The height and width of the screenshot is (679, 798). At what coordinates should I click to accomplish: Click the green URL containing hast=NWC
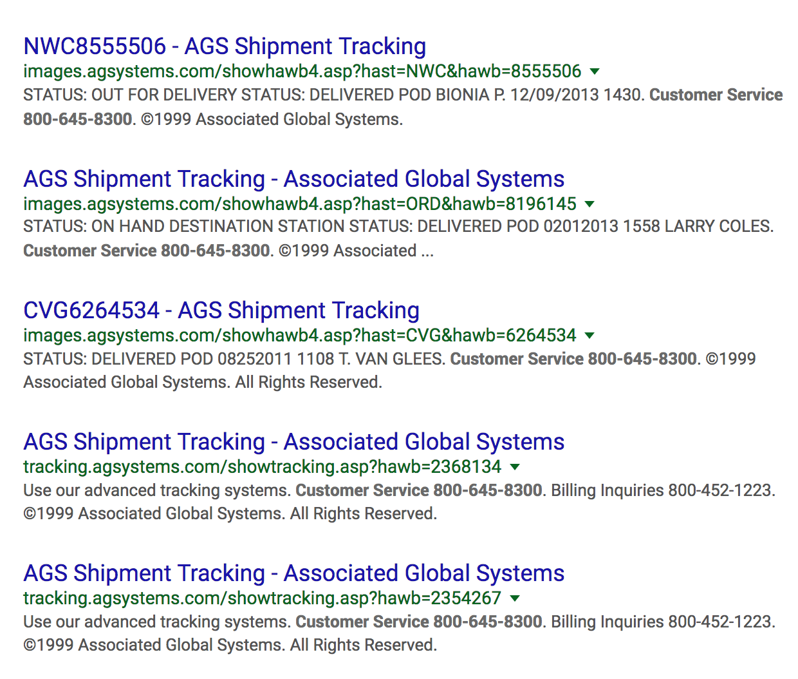pos(302,72)
